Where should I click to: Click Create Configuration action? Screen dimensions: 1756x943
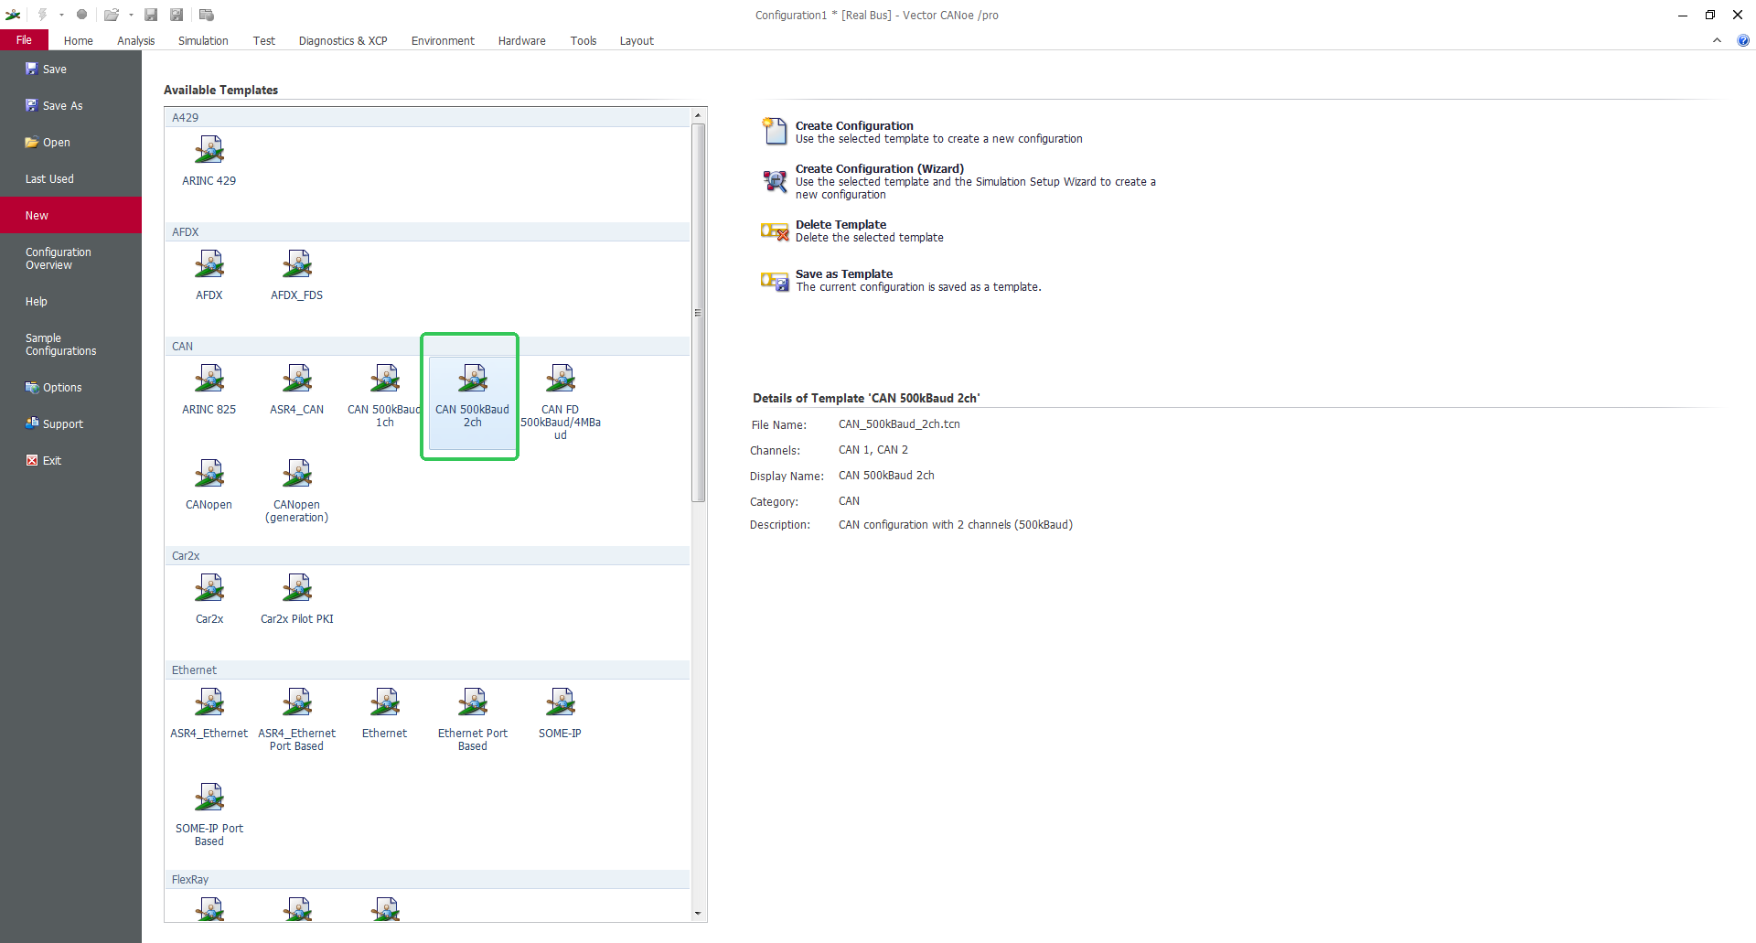pos(922,132)
